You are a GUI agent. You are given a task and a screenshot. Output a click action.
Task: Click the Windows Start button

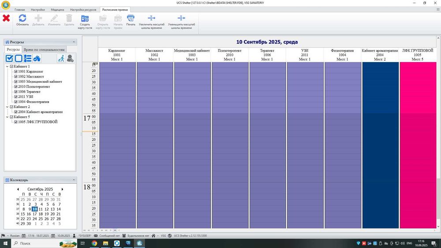click(x=5, y=243)
